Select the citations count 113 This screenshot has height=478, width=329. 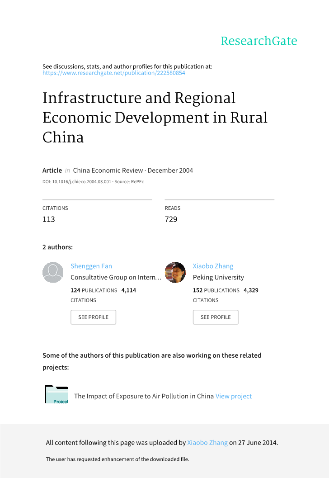pos(49,219)
